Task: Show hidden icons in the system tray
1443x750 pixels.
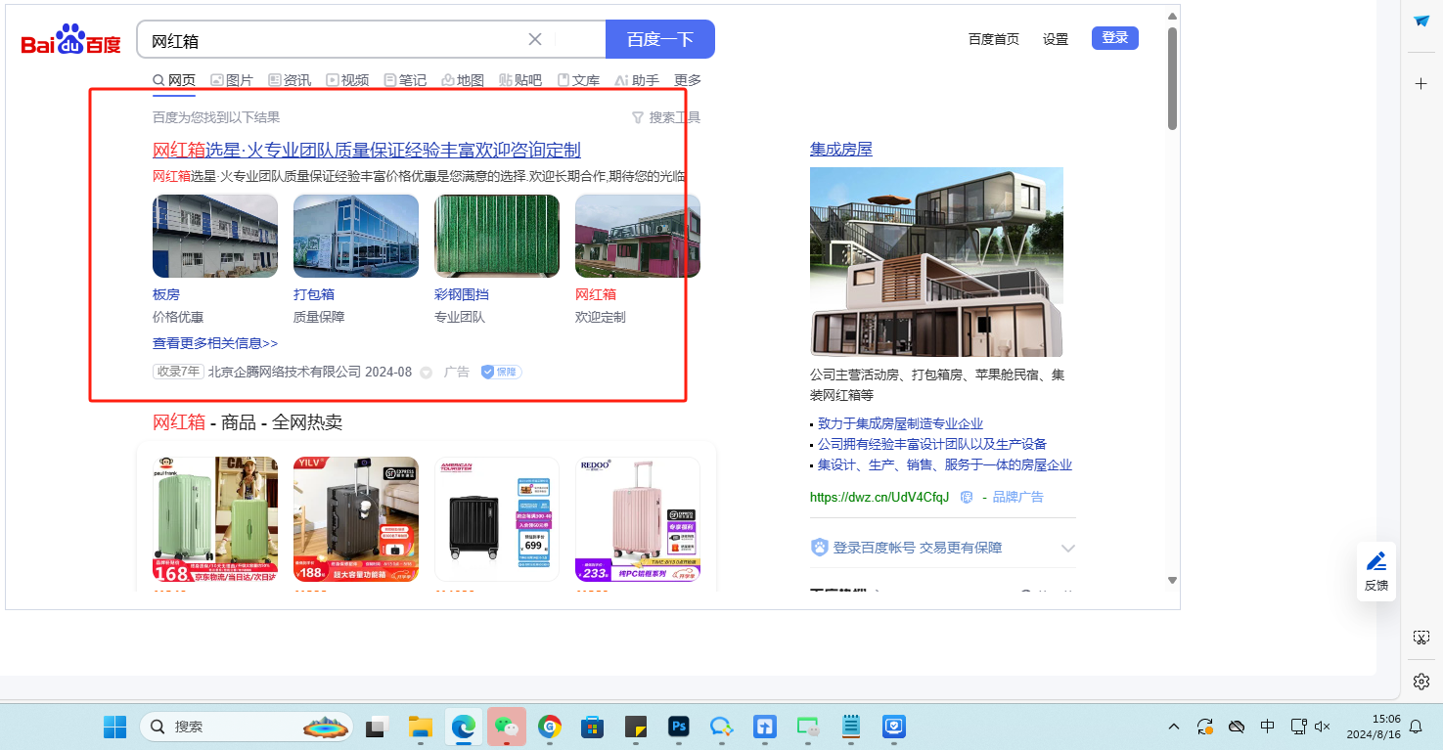Action: [1174, 727]
